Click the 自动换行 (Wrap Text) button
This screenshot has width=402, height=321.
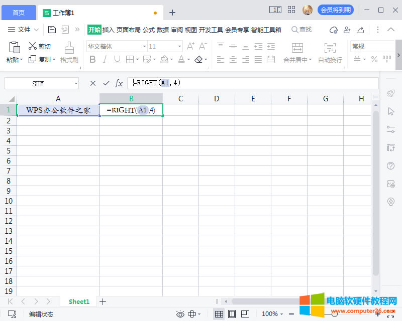point(330,52)
